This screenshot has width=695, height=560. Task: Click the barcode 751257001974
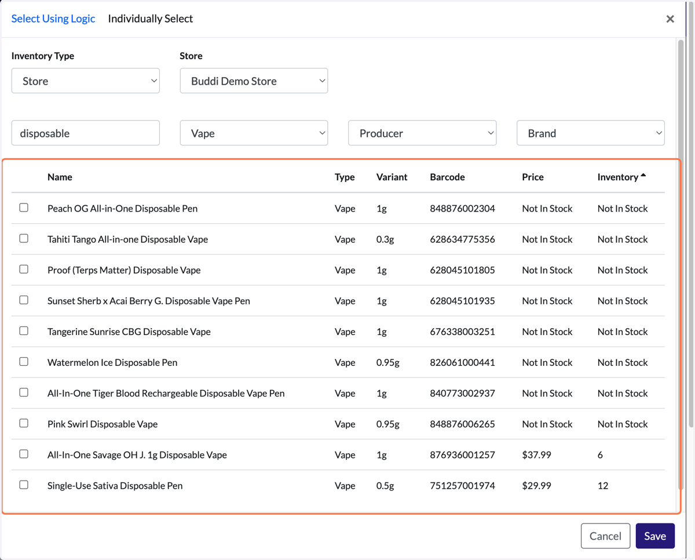462,485
